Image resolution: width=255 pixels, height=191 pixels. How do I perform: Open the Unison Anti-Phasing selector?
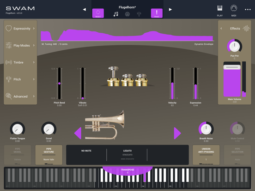tap(206, 155)
